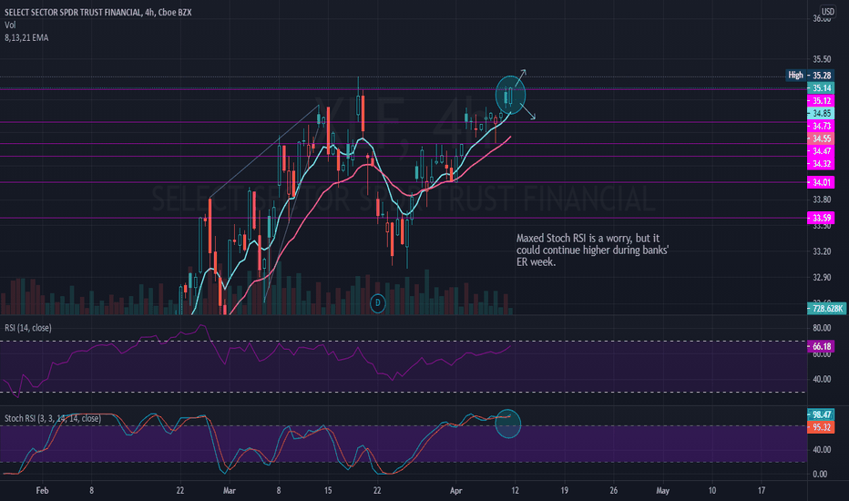Viewport: 849px width, 501px height.
Task: Click the Mar label on time axis
Action: (x=229, y=490)
